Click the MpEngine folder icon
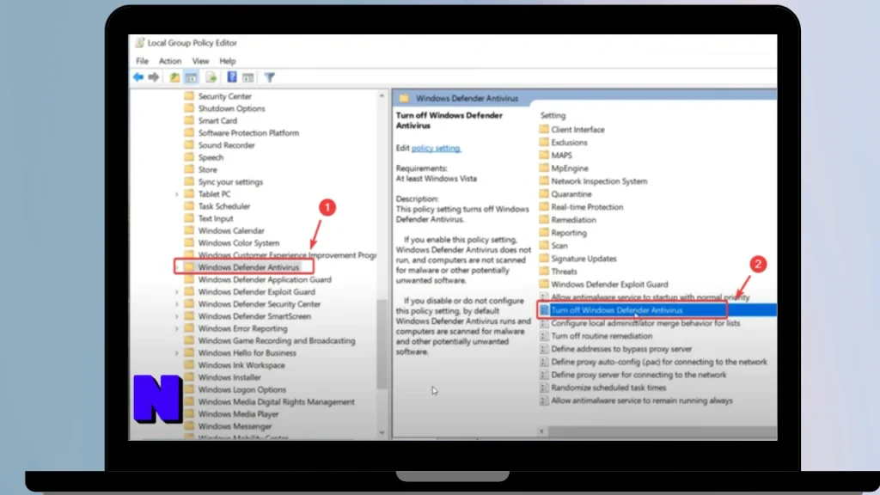 tap(544, 168)
